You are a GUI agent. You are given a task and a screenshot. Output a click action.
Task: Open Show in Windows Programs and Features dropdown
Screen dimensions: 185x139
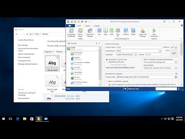pyautogui.click(x=176, y=62)
